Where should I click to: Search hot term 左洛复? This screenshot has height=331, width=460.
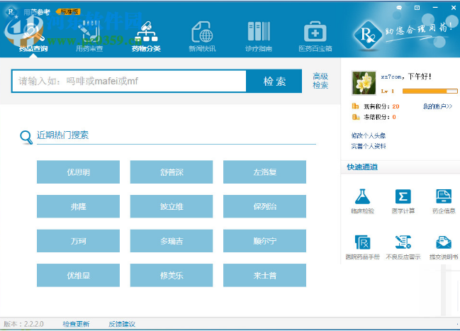(264, 172)
